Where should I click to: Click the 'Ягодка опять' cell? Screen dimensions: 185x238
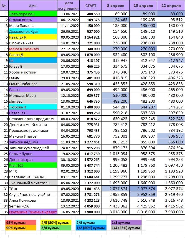[x=33, y=20]
